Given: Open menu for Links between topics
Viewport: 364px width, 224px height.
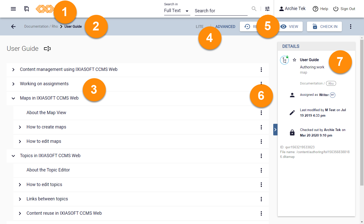Looking at the screenshot, I should coord(261,199).
